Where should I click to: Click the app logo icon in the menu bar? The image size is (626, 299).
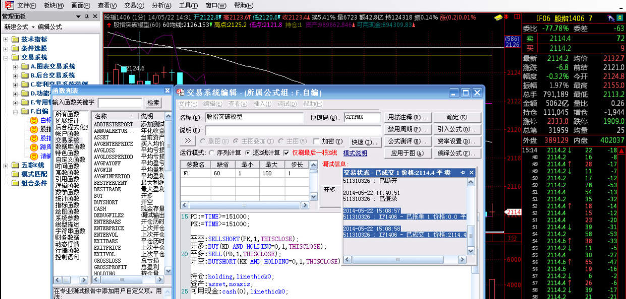pos(9,6)
